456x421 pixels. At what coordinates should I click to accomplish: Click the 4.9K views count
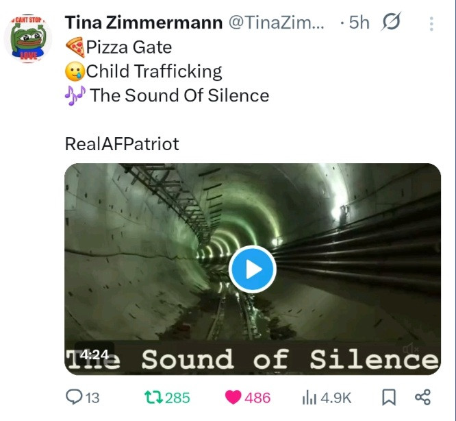(336, 398)
